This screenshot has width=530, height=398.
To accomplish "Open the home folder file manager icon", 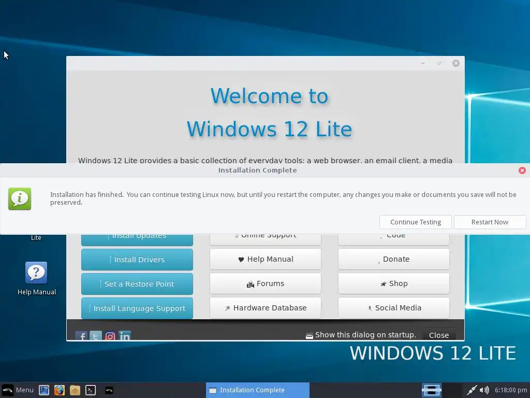I will click(x=75, y=390).
